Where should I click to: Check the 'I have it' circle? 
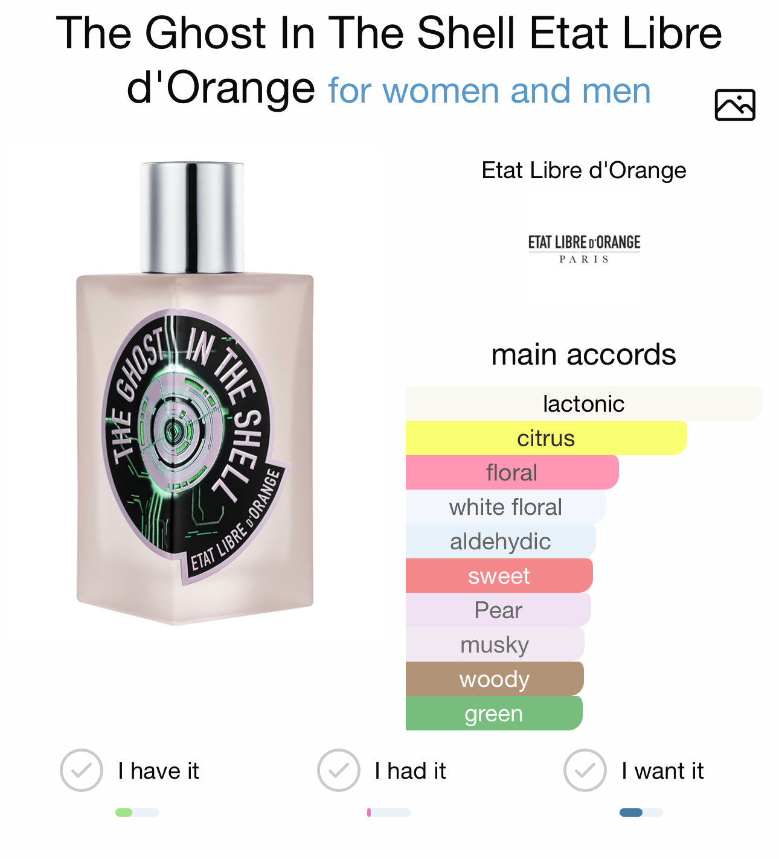pyautogui.click(x=82, y=770)
